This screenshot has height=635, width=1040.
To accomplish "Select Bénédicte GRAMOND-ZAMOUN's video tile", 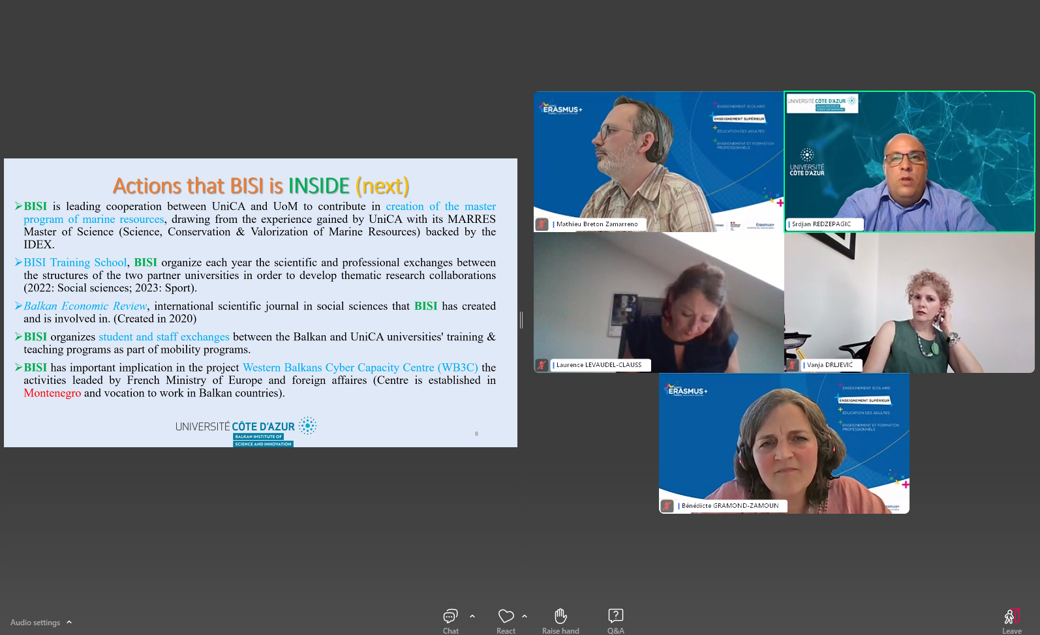I will coord(784,443).
